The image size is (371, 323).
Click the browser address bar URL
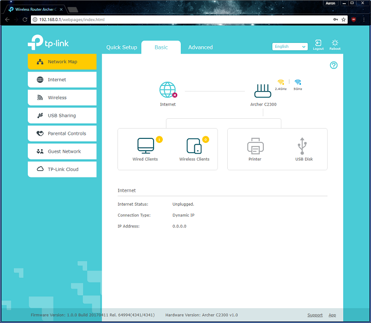point(155,19)
